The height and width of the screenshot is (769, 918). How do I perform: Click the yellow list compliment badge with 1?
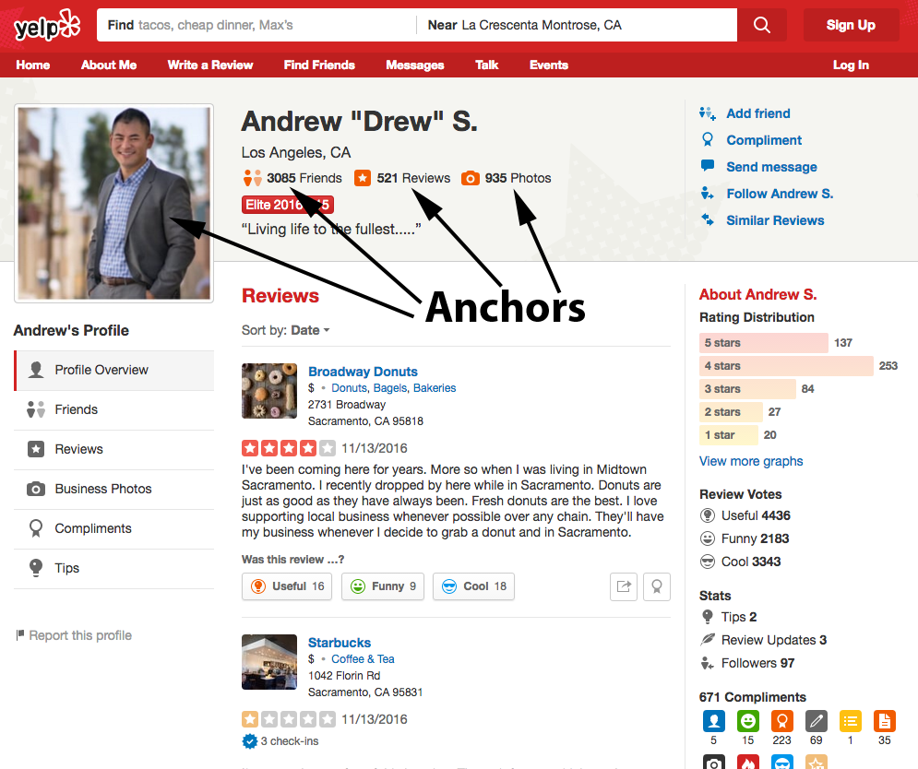click(x=850, y=721)
